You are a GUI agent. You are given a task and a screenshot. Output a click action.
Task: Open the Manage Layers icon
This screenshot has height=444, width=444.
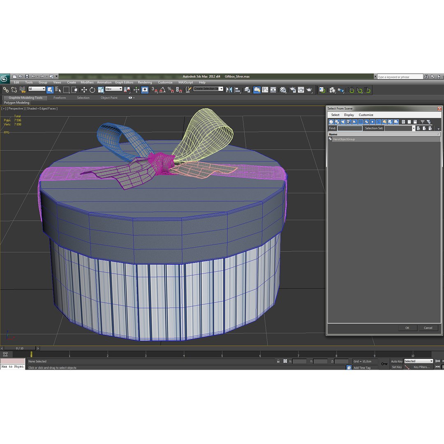247,90
